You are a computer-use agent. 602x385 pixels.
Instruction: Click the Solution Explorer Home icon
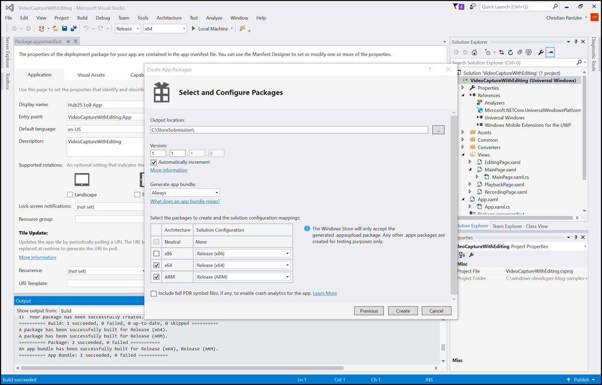pyautogui.click(x=474, y=52)
